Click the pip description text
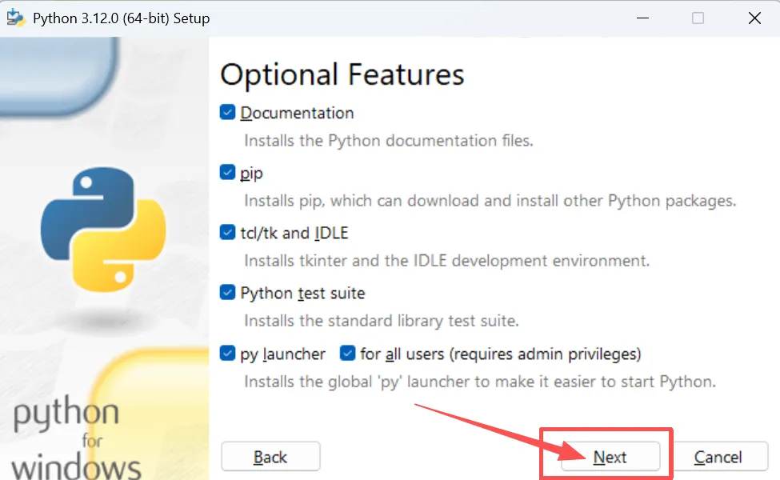Screen dimensions: 780x480 coord(490,200)
